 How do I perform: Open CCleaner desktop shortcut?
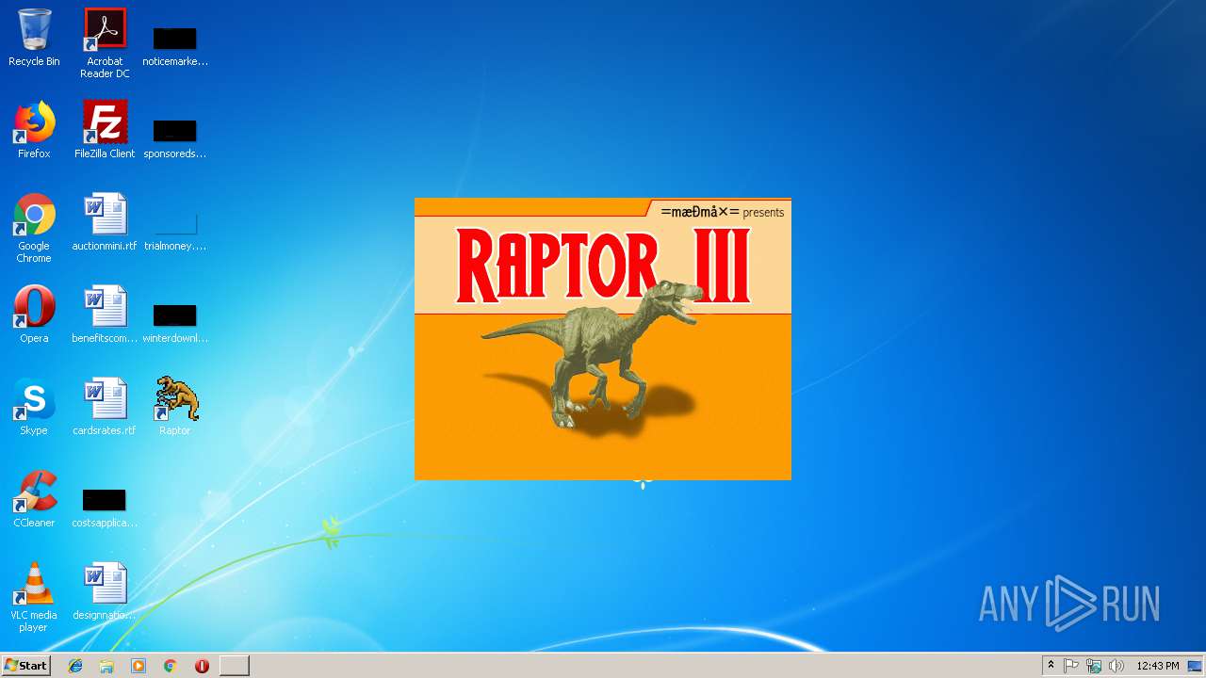[34, 499]
